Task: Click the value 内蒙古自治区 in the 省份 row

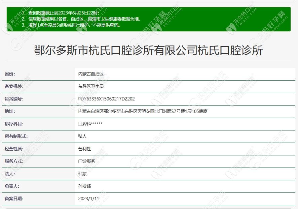Action: coord(91,74)
